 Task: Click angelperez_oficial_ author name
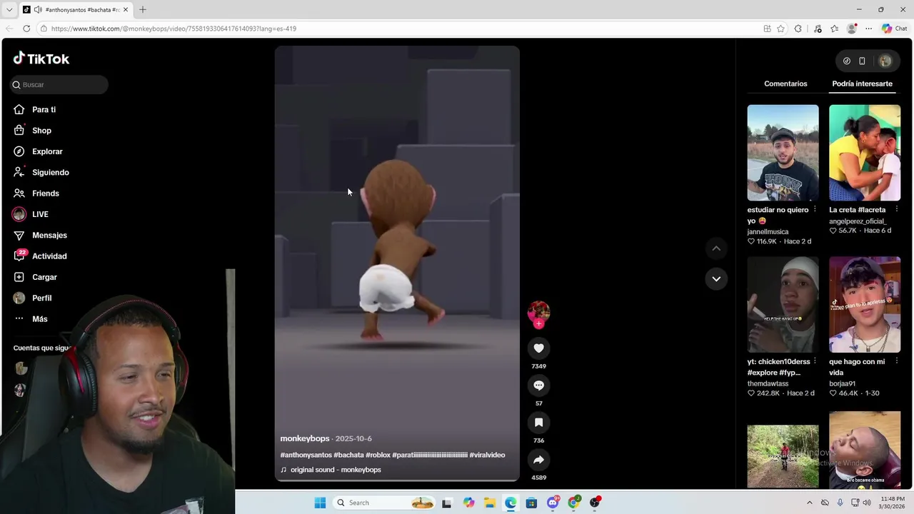pyautogui.click(x=858, y=221)
